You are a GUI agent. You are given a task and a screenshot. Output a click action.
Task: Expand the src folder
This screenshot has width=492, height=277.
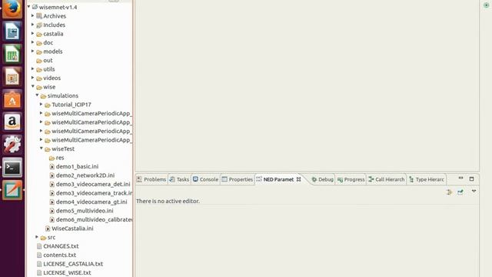pos(37,236)
